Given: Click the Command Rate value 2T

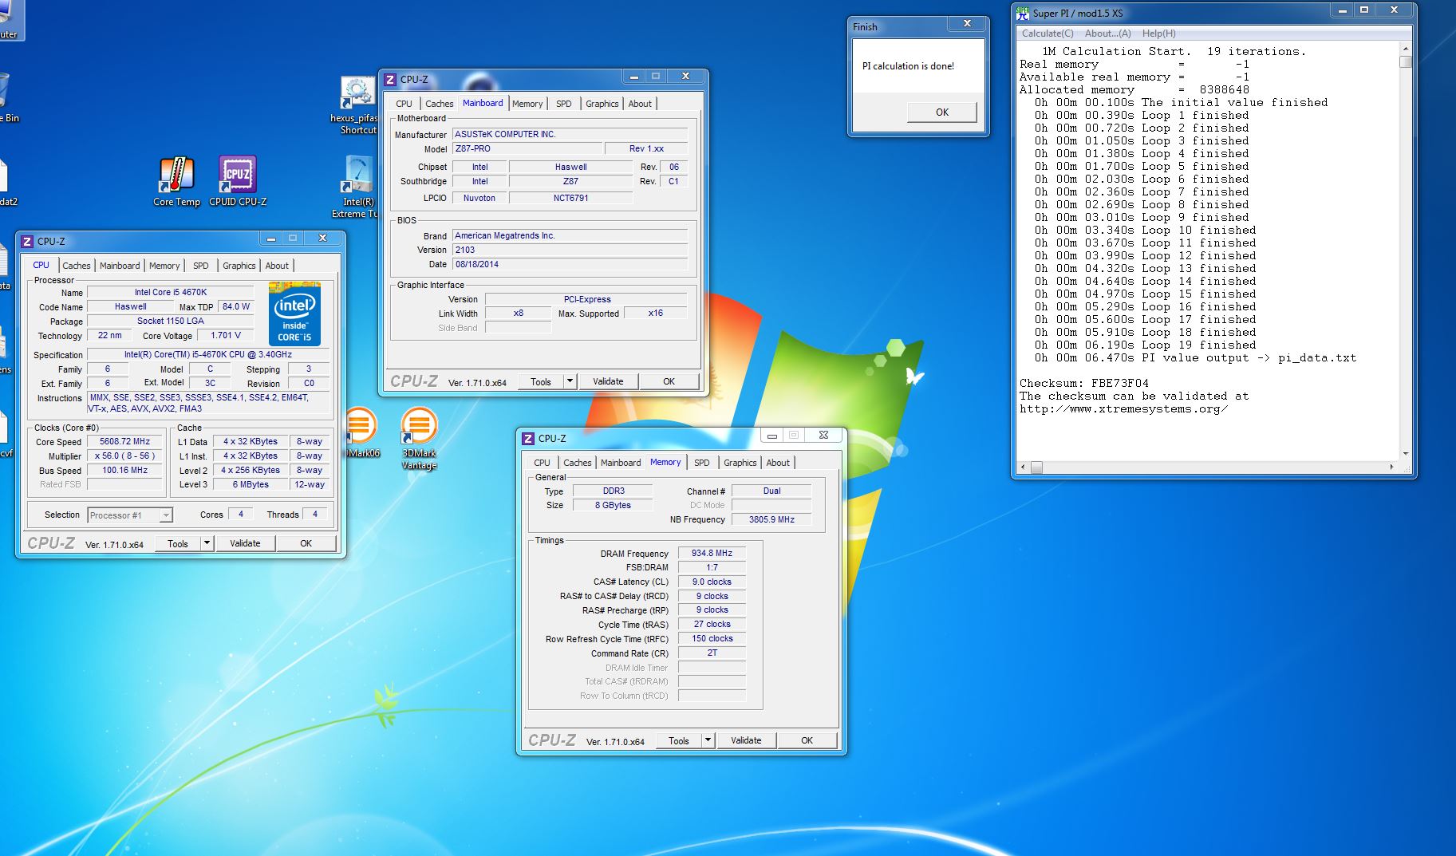Looking at the screenshot, I should click(712, 653).
